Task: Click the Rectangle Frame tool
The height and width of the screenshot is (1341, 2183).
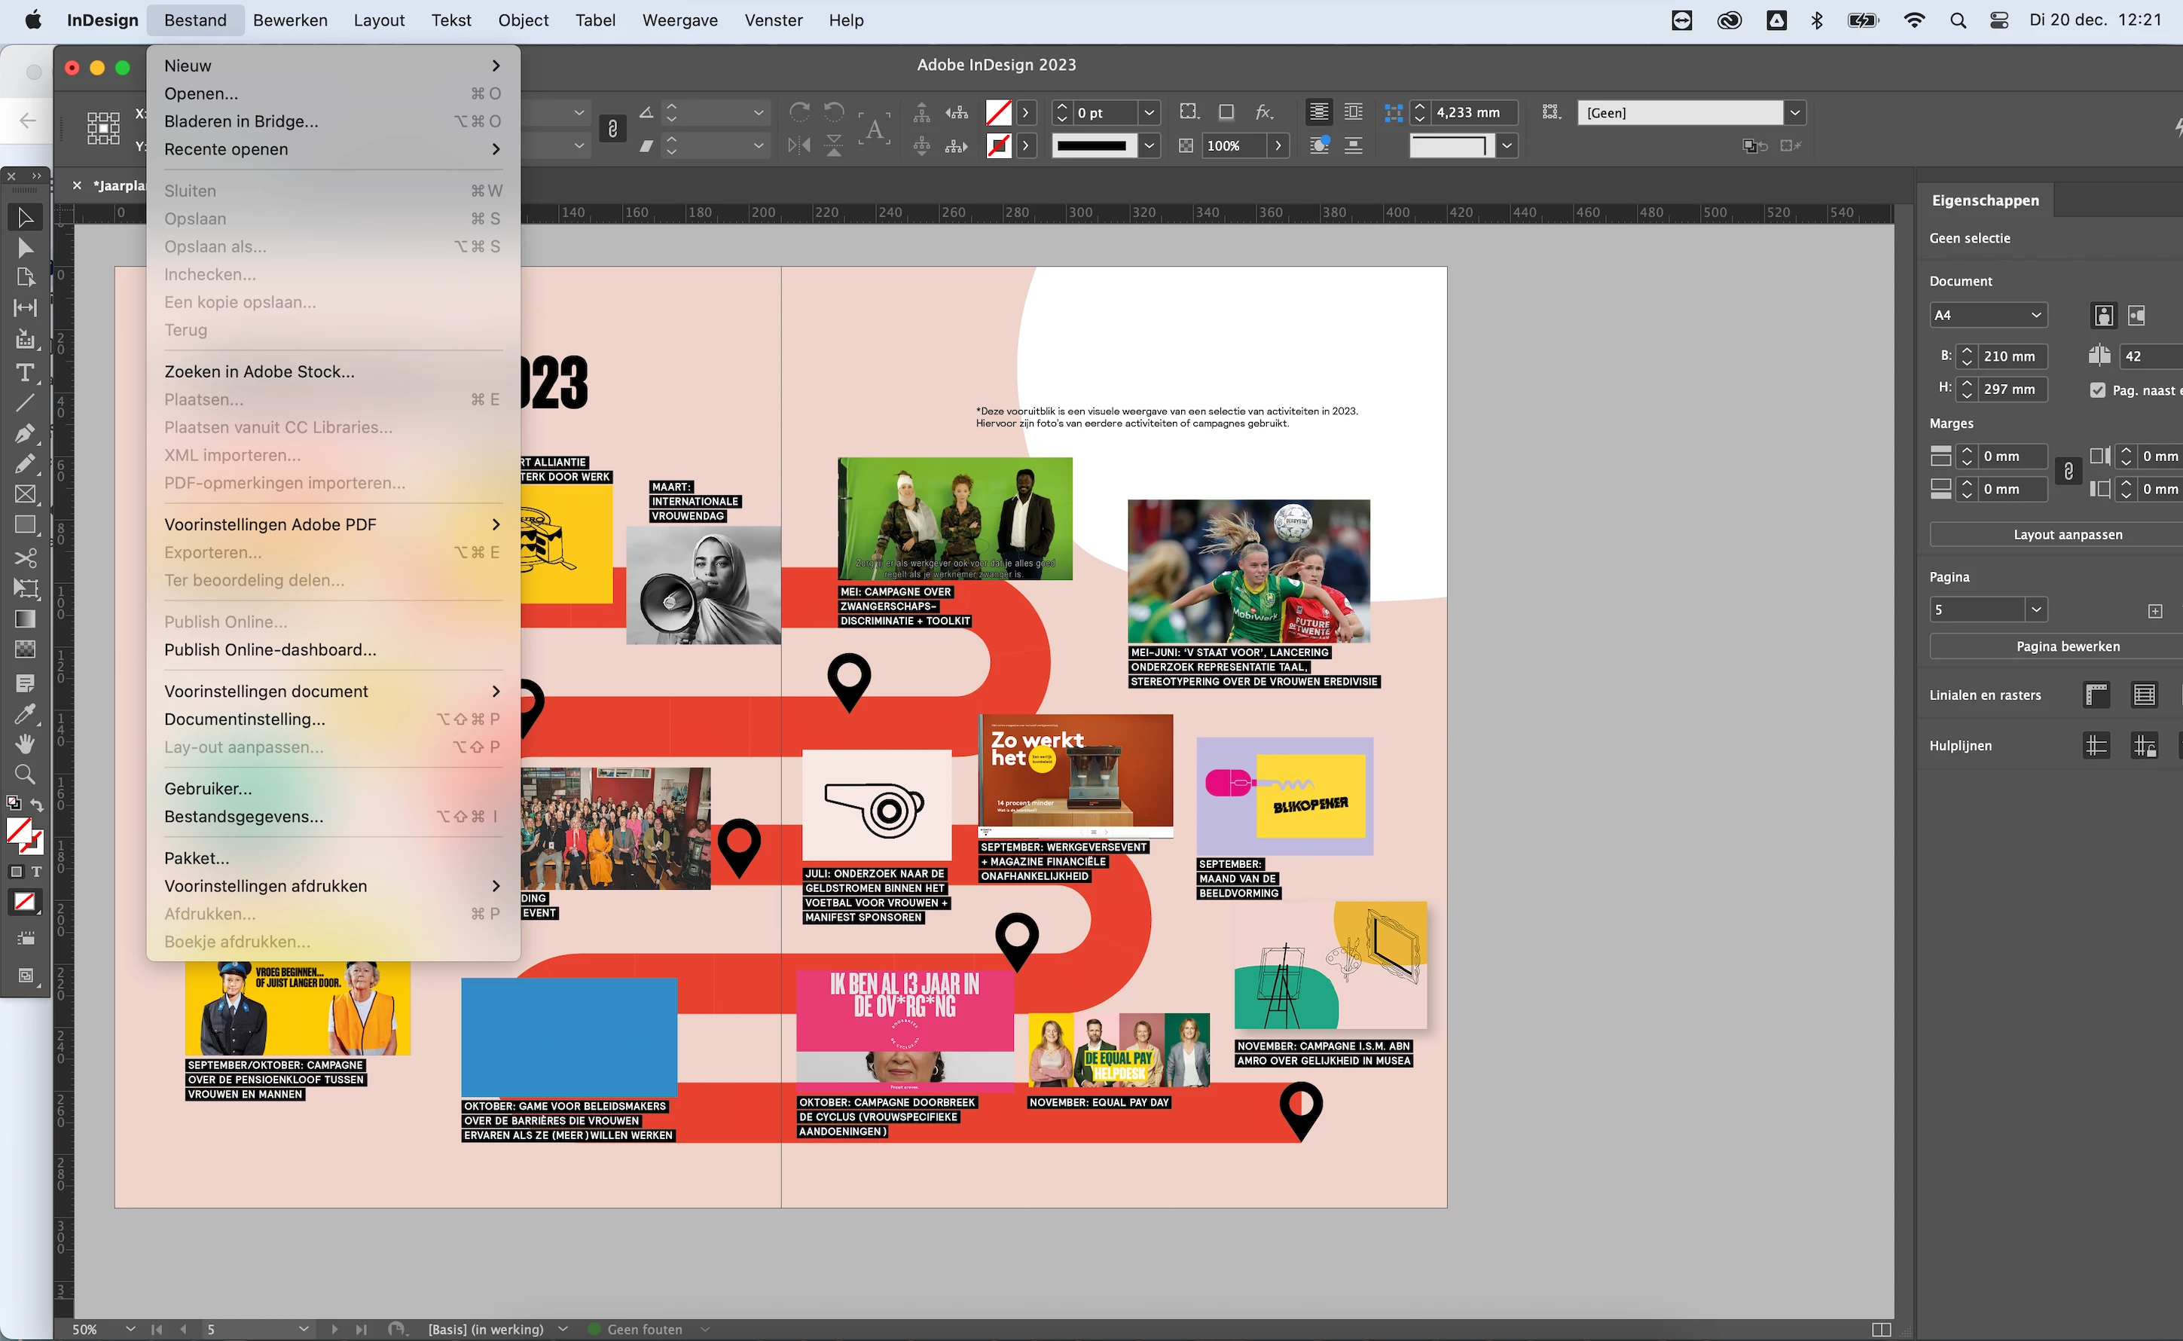Action: (25, 495)
